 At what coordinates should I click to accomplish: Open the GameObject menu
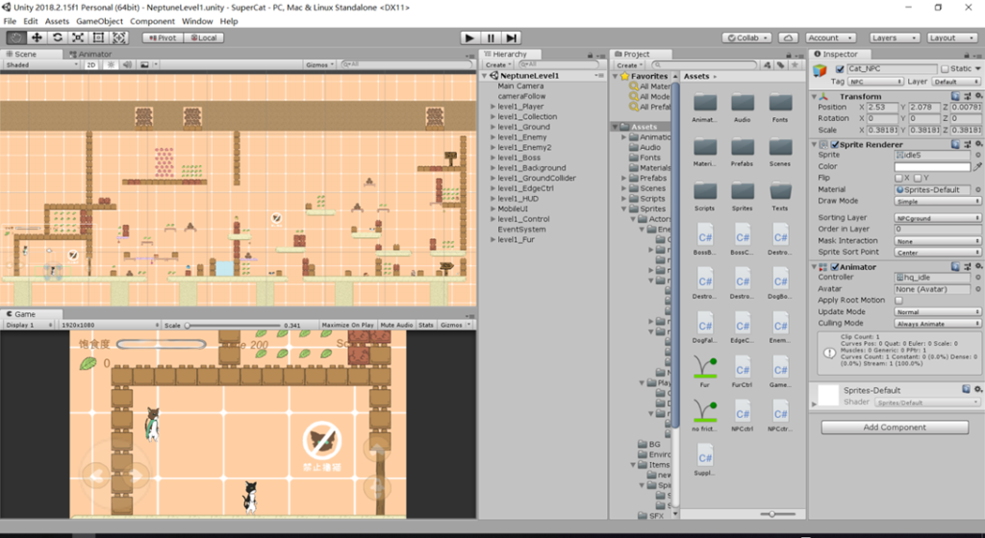pos(99,20)
